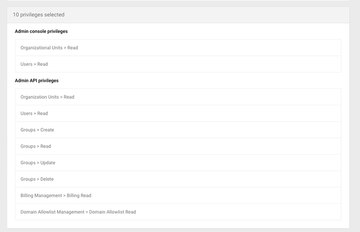Click the "10 privileges selected" header

point(38,15)
